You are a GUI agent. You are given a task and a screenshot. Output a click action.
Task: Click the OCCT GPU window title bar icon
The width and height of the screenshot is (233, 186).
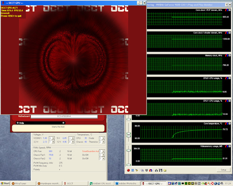click(x=3, y=3)
